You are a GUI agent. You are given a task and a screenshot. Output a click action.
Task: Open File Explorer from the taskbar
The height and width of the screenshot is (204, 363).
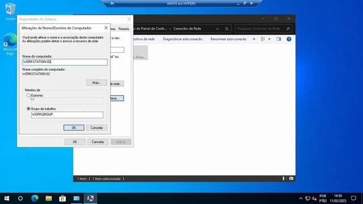click(x=49, y=198)
